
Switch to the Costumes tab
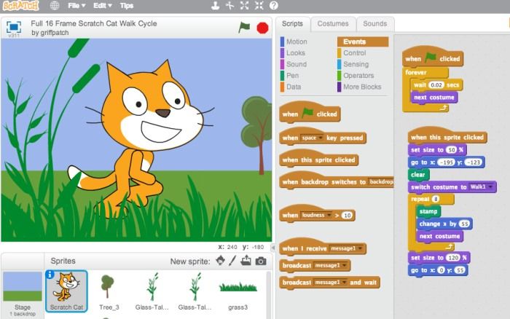[333, 24]
